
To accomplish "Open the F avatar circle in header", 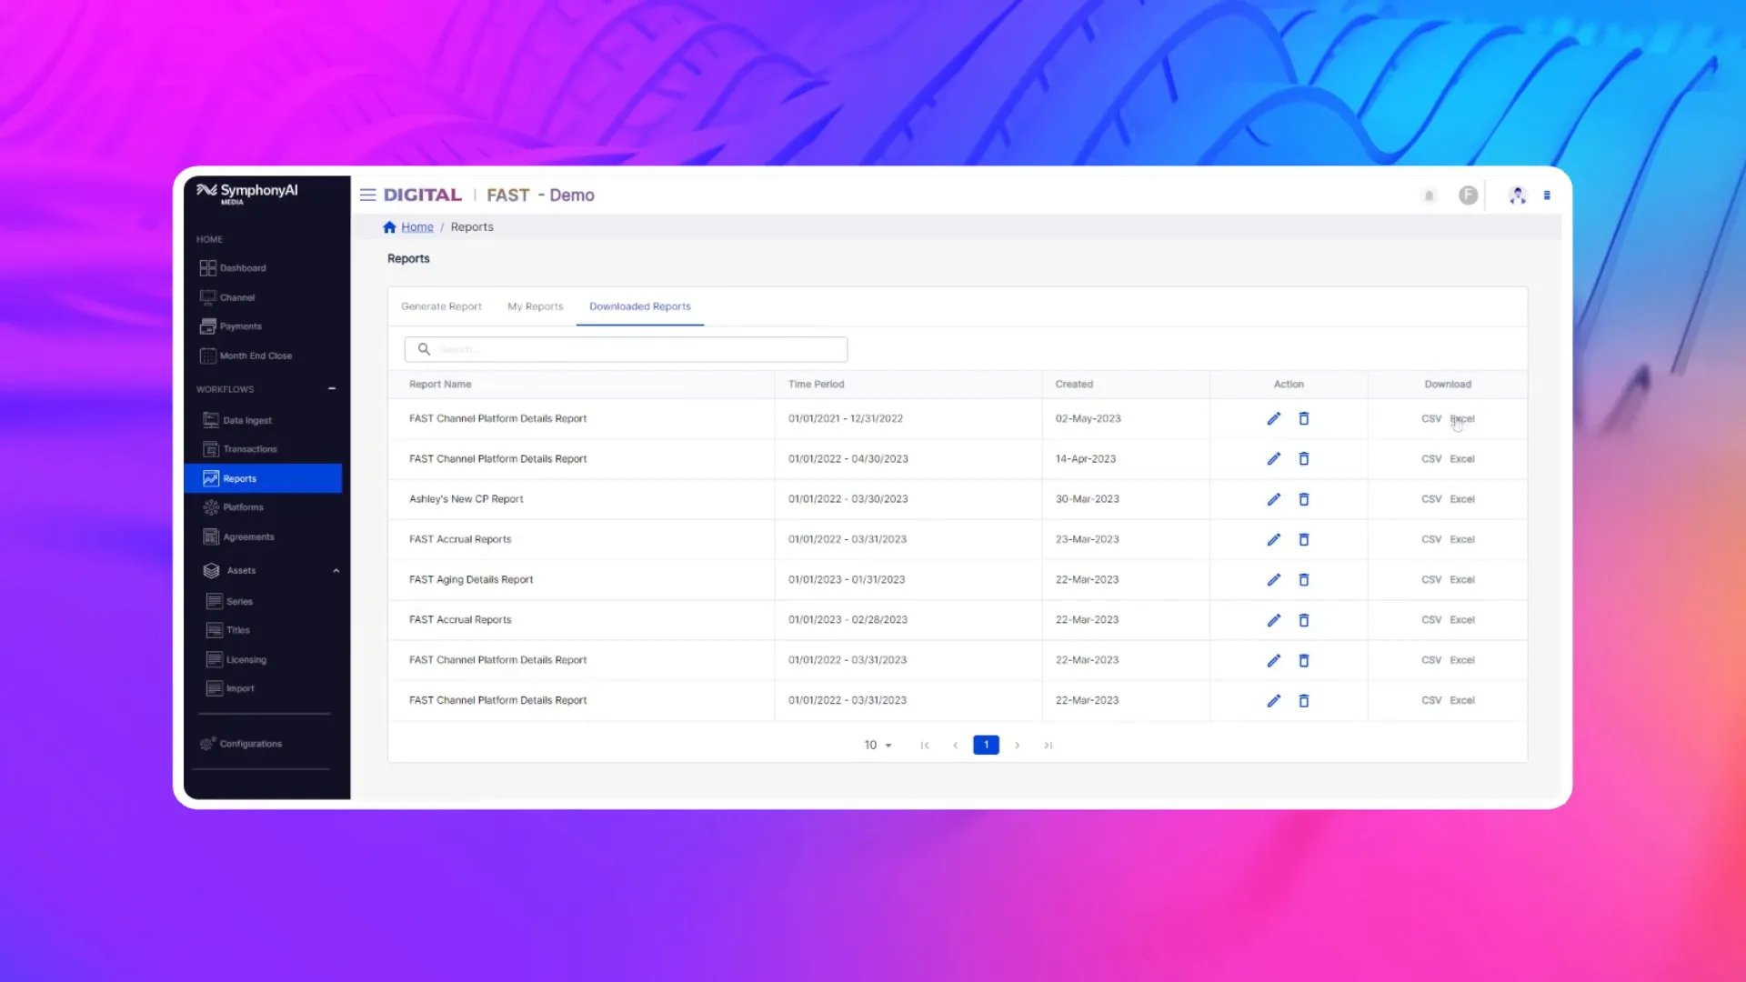I will 1468,195.
